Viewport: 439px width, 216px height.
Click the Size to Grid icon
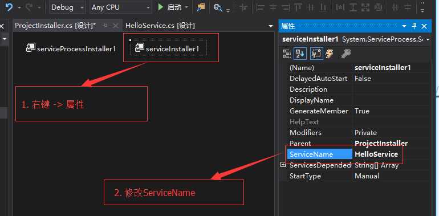[378, 7]
